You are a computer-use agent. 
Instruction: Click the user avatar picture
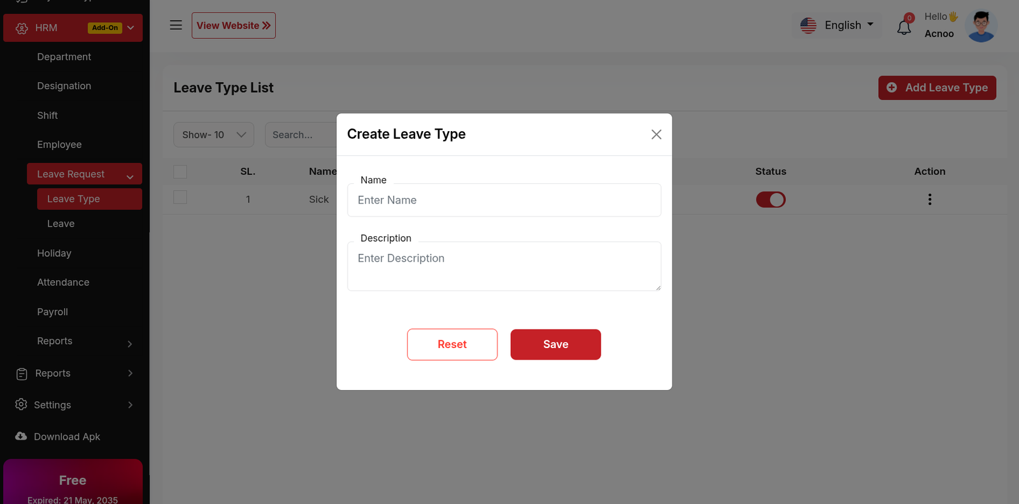[981, 26]
